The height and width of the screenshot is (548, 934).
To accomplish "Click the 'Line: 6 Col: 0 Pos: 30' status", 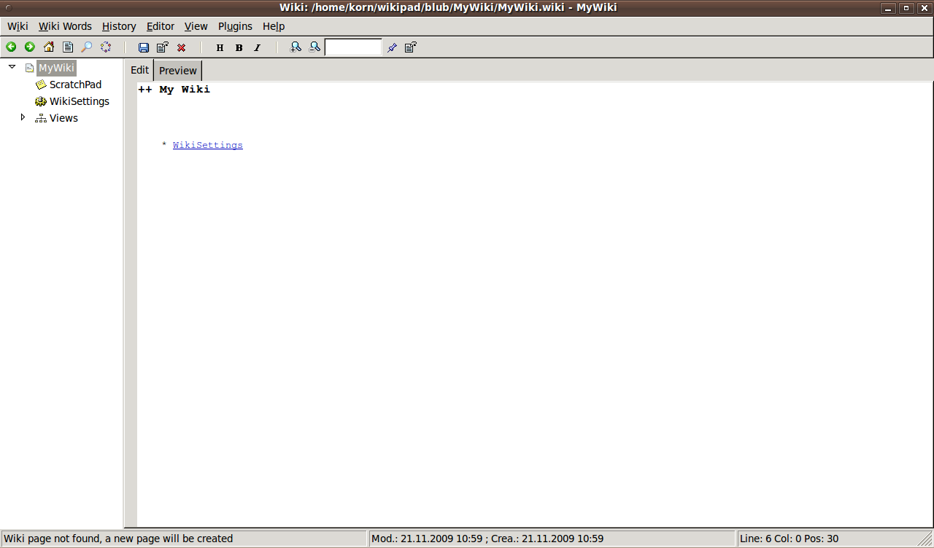I will coord(789,539).
